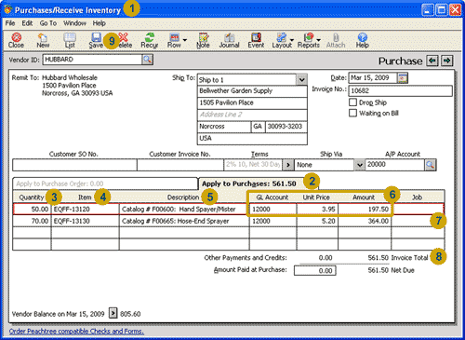The height and width of the screenshot is (340, 465).
Task: Click quantity cell 50.00
Action: tap(33, 209)
